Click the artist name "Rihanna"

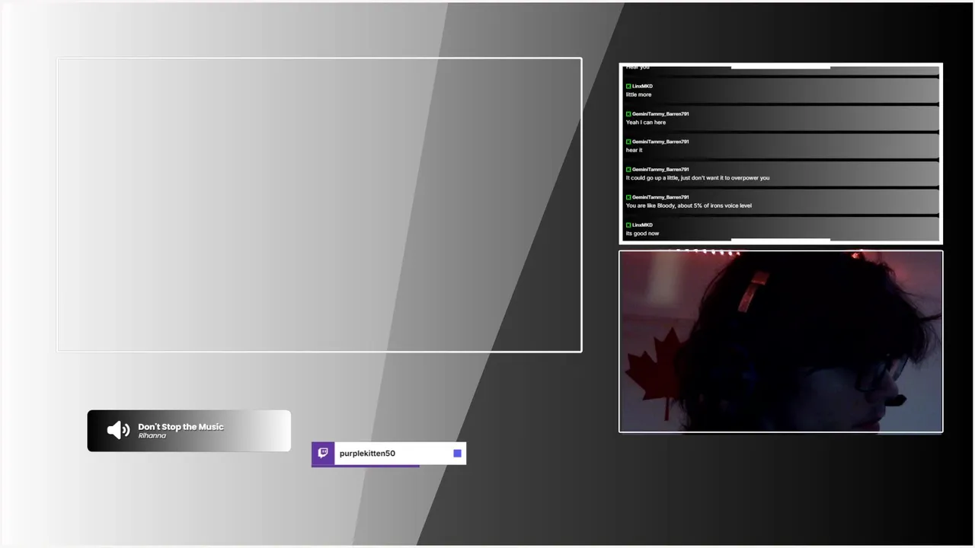pyautogui.click(x=152, y=436)
